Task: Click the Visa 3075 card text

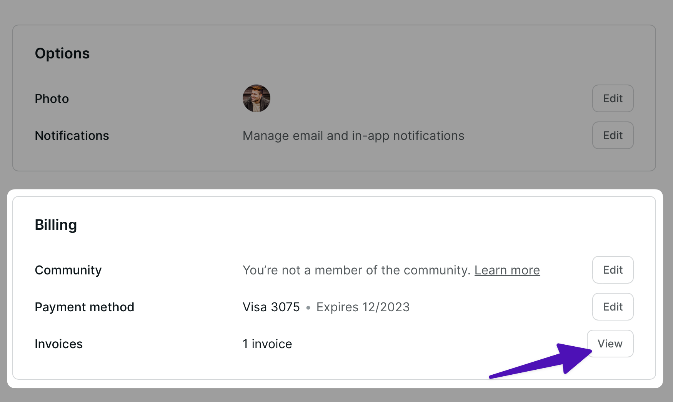Action: tap(271, 307)
